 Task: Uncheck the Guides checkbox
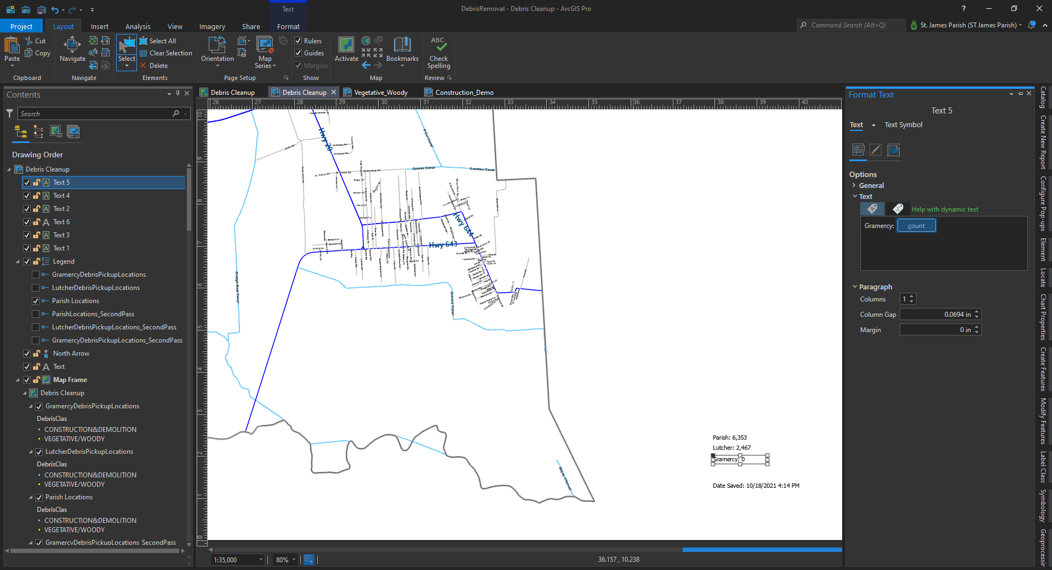coord(299,53)
